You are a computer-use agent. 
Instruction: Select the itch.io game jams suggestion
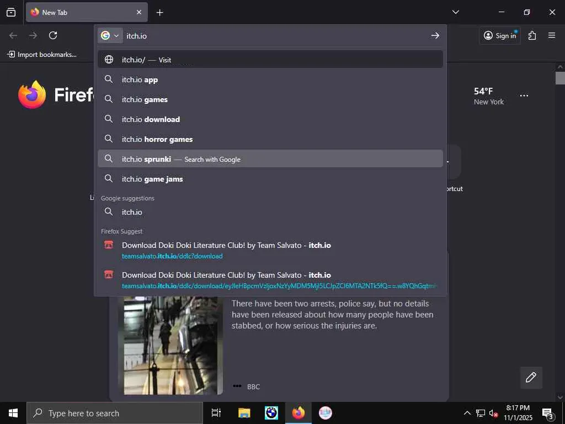click(x=270, y=178)
